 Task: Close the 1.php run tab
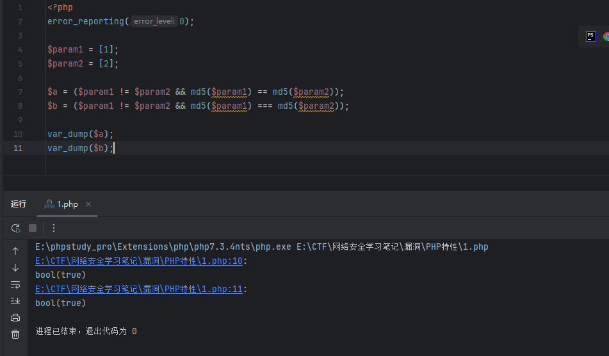tap(88, 204)
